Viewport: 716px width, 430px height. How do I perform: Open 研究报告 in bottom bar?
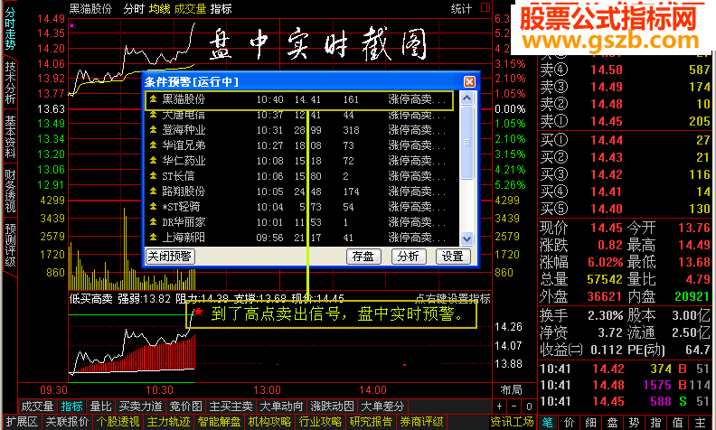pyautogui.click(x=371, y=421)
